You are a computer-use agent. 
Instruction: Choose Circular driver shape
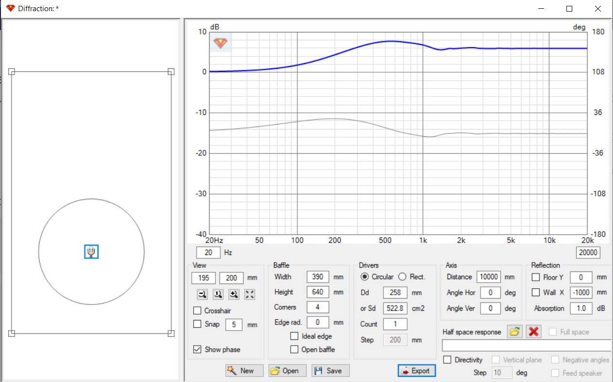[x=364, y=277]
